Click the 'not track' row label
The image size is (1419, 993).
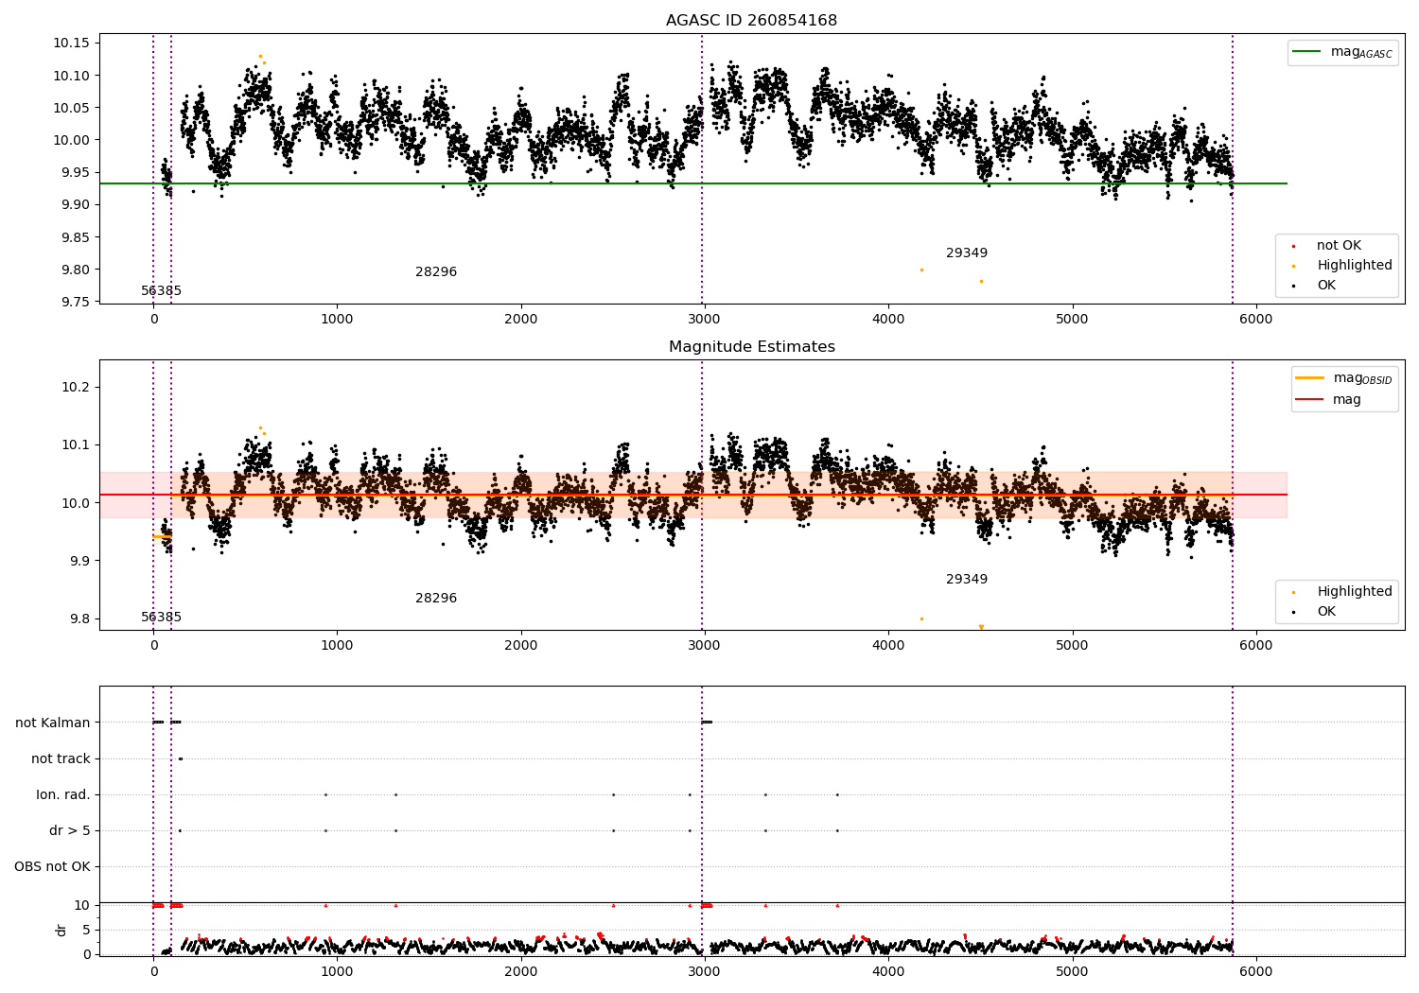pyautogui.click(x=61, y=759)
